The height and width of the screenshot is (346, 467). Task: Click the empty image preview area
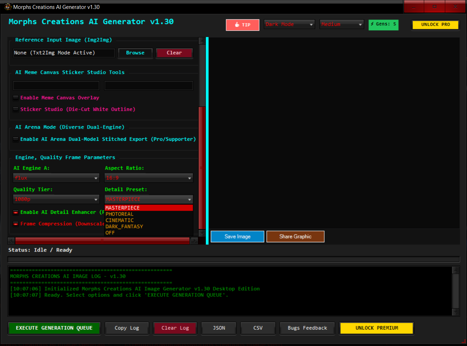(x=334, y=133)
